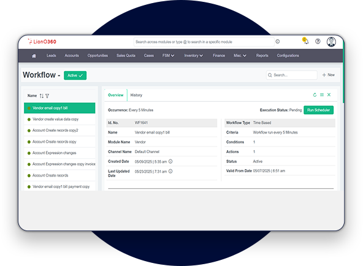Click the Time Based workflow type value
This screenshot has height=266, width=363.
pyautogui.click(x=262, y=123)
